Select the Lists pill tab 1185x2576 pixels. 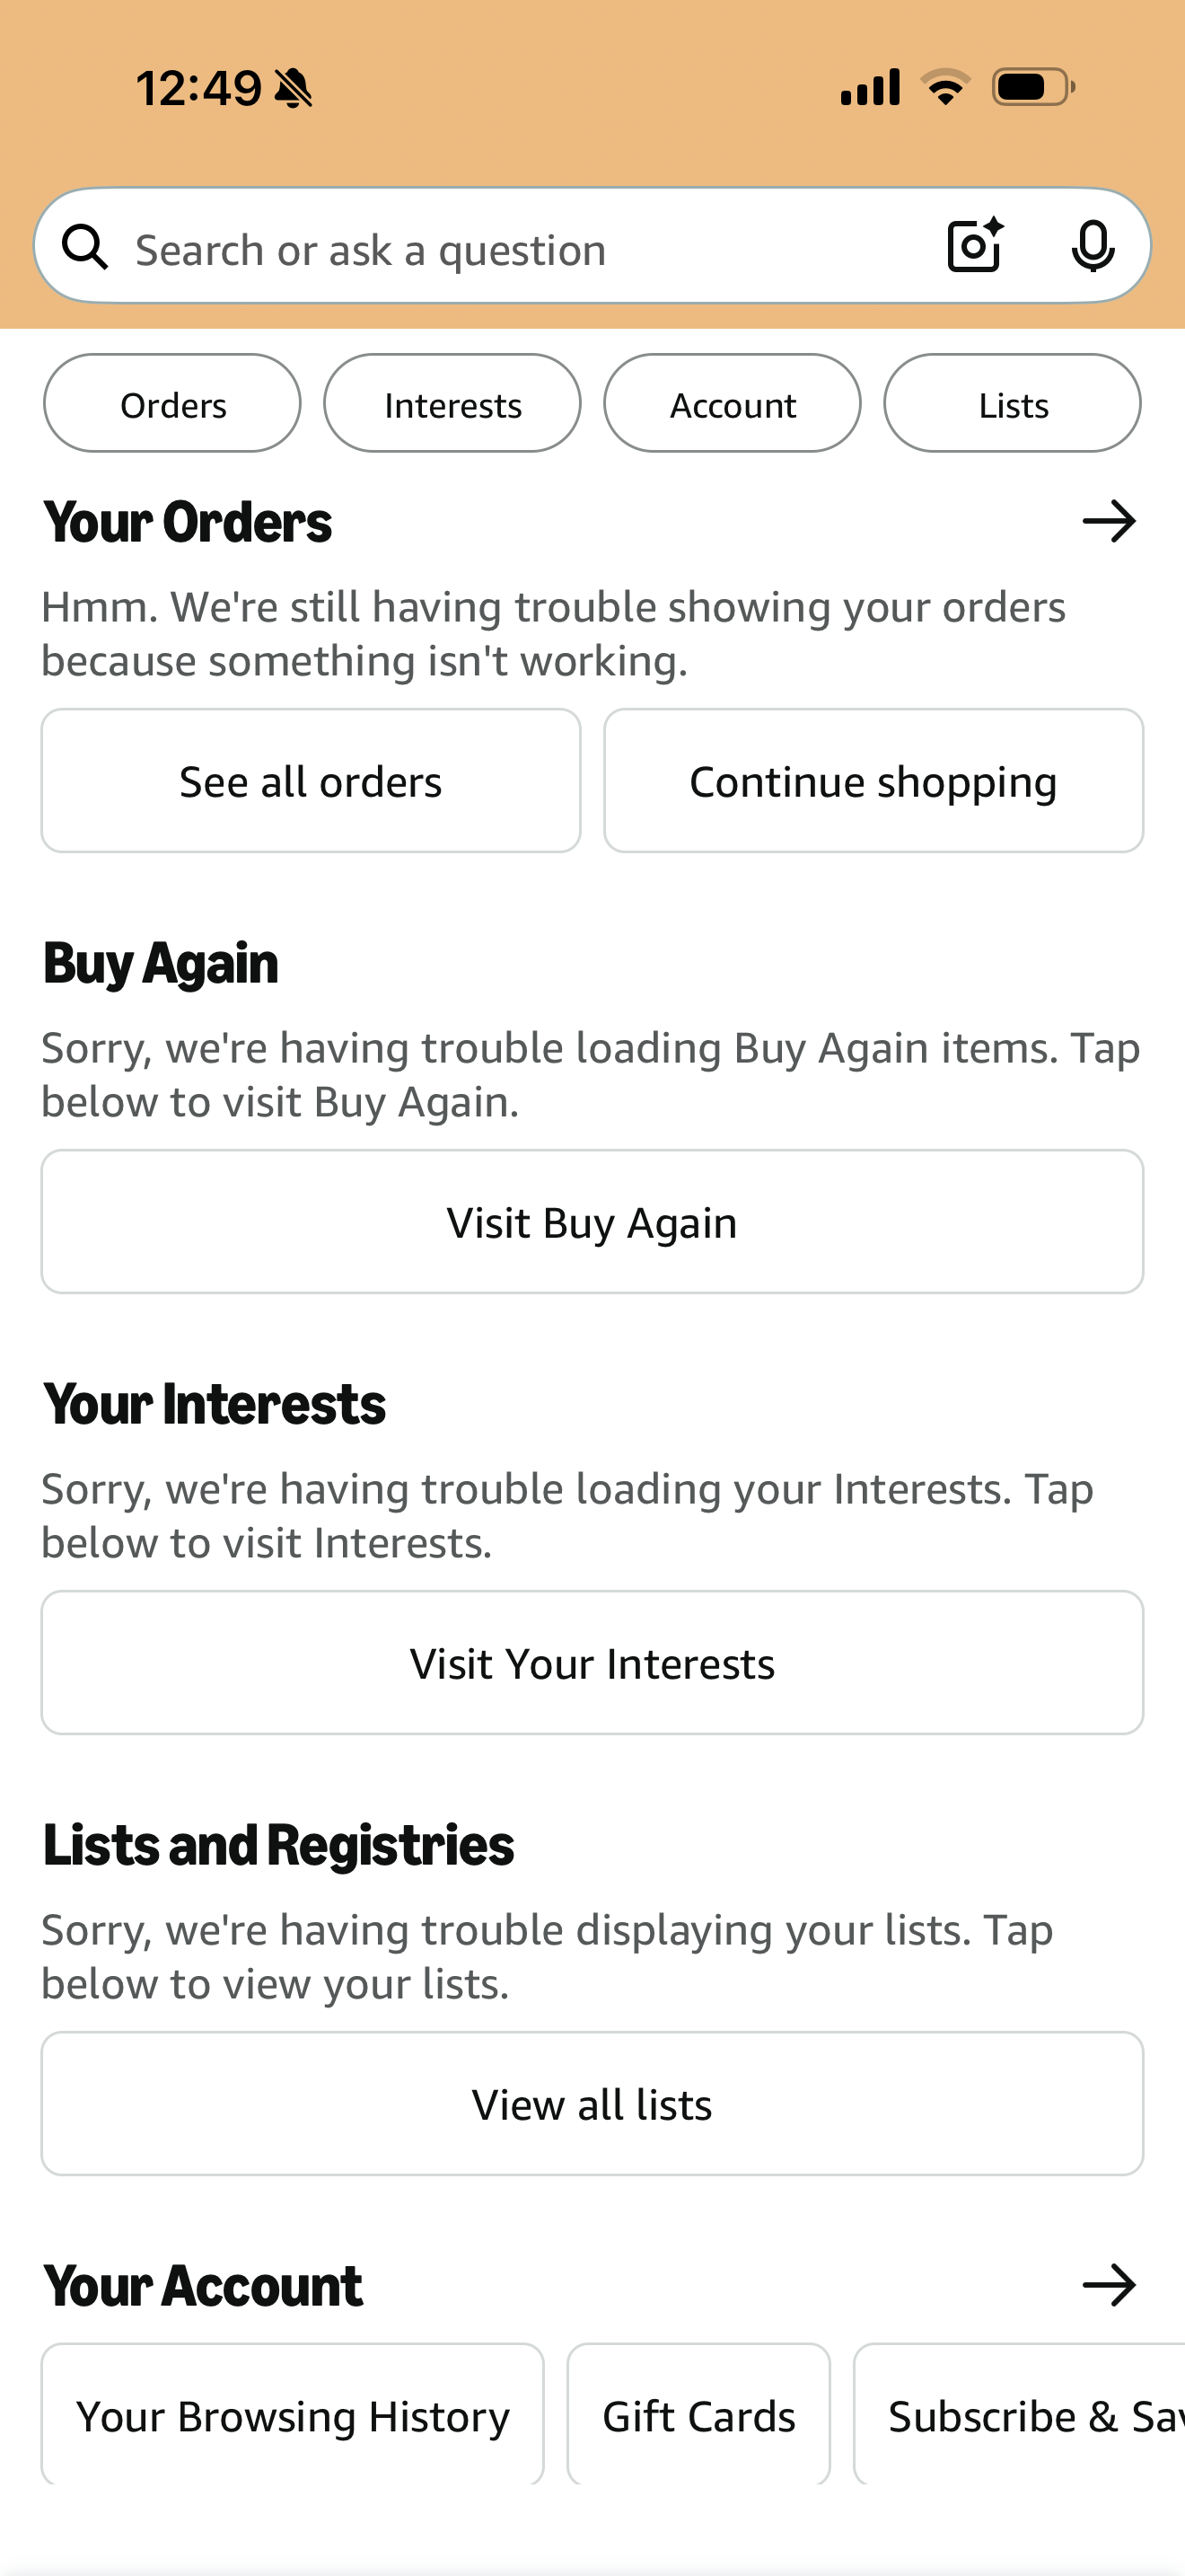(1012, 404)
